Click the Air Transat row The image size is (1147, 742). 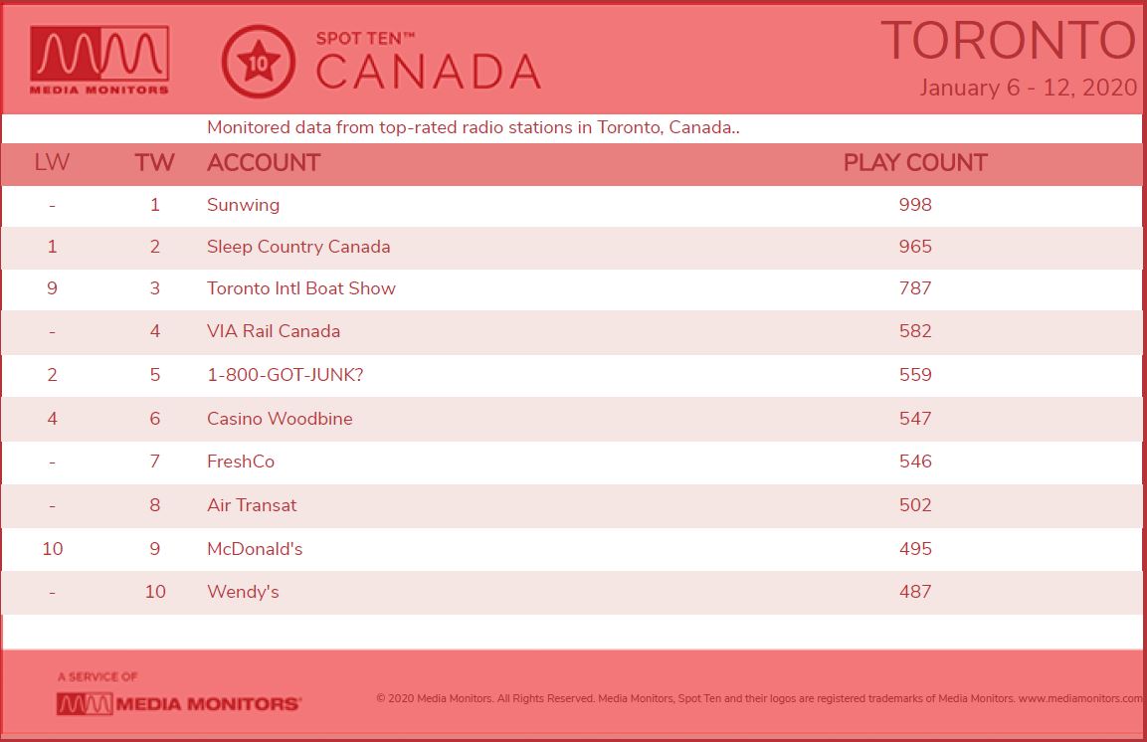(x=573, y=506)
